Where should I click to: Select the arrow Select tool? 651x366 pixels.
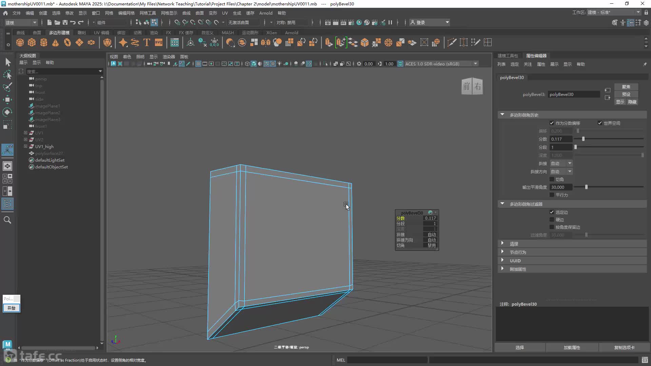coord(7,62)
